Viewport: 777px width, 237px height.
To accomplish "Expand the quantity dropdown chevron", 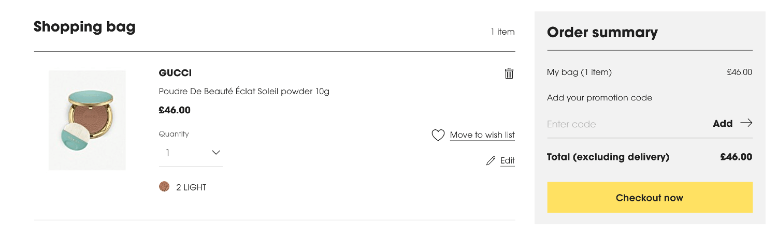I will coord(216,153).
